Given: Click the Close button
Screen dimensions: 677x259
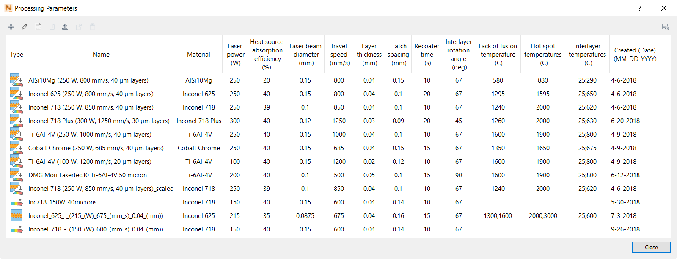Looking at the screenshot, I should click(651, 247).
